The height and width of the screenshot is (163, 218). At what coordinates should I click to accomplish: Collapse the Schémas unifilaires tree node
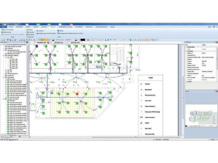tap(3, 56)
